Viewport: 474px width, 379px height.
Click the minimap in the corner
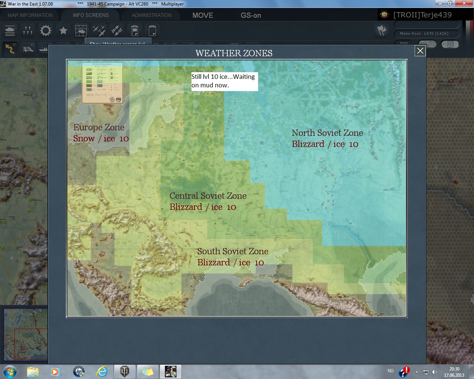(26, 334)
